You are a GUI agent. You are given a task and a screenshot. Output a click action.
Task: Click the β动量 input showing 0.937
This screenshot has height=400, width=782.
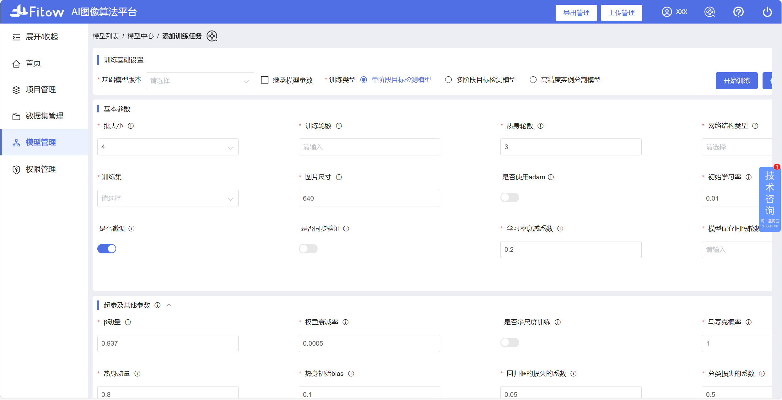[x=168, y=343]
